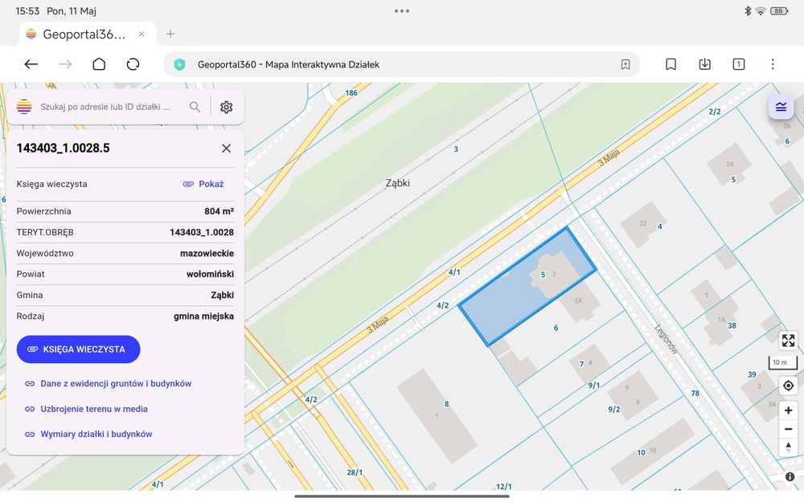Zoom in the map with plus
Viewport: 804px width, 502px height.
[788, 410]
